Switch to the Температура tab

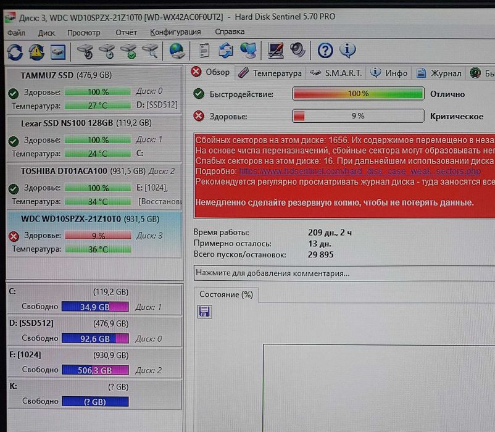click(270, 73)
